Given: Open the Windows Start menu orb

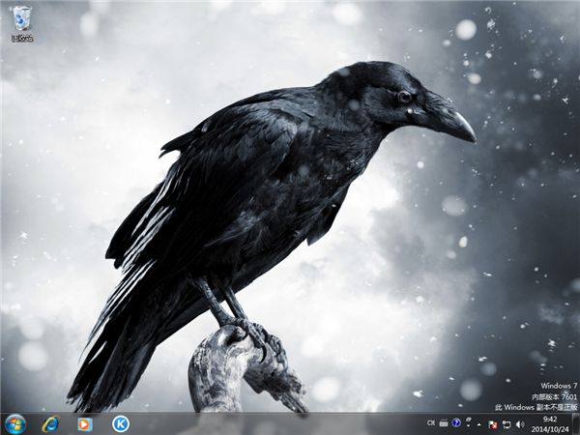Looking at the screenshot, I should pyautogui.click(x=15, y=423).
